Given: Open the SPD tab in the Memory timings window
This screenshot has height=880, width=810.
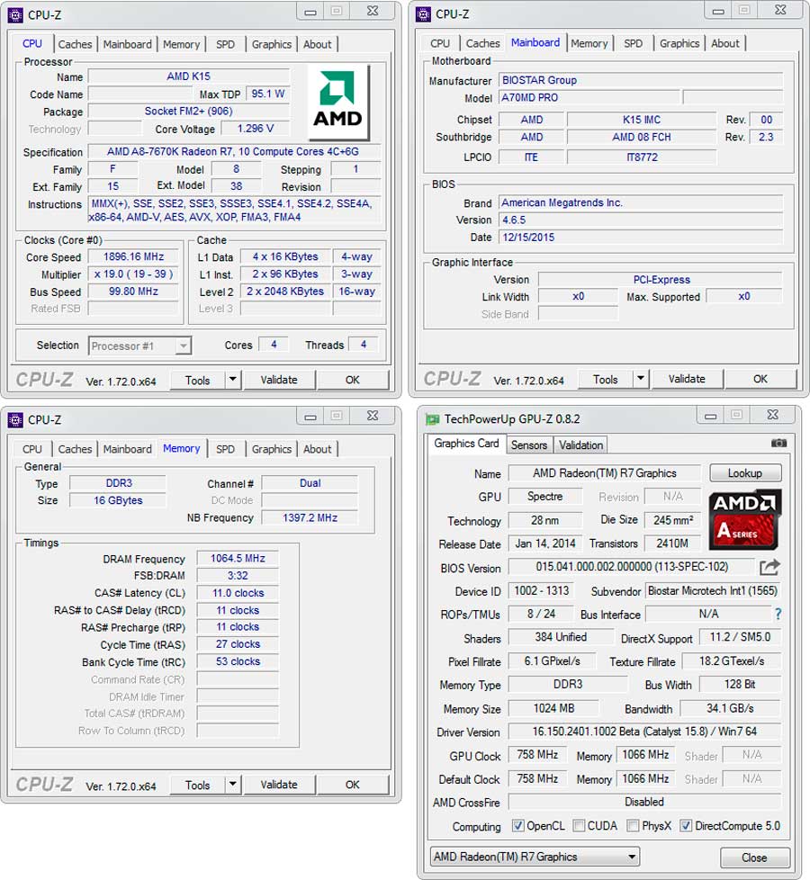Looking at the screenshot, I should pos(225,449).
